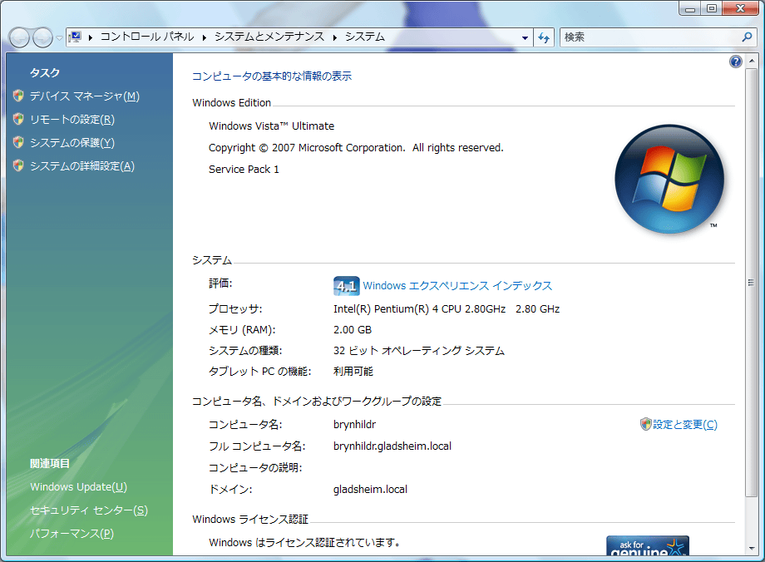Go to コントロール パネル in the breadcrumb
This screenshot has width=765, height=562.
point(146,37)
